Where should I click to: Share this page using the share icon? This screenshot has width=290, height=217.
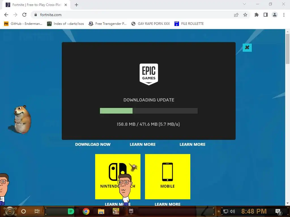236,15
